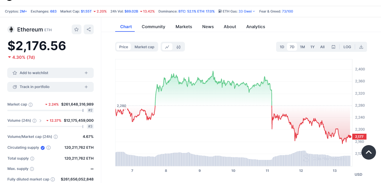Click the Circulating supply value 120,211,762 ETH
Image resolution: width=381 pixels, height=183 pixels.
pyautogui.click(x=79, y=148)
